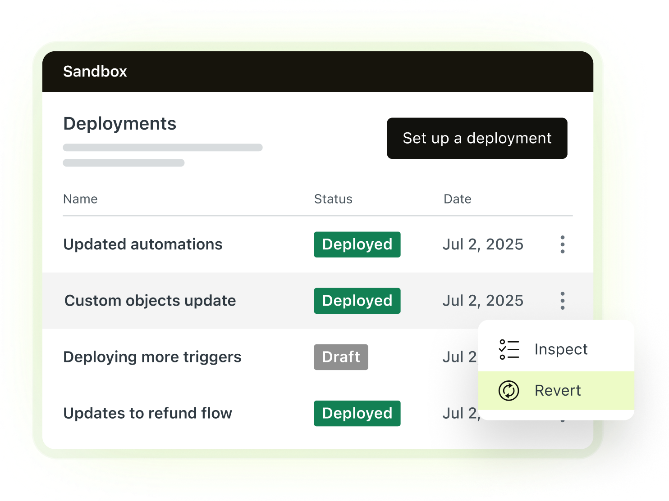Click the Jul 2, 2025 date for Updated automations
Image resolution: width=669 pixels, height=501 pixels.
coord(483,244)
